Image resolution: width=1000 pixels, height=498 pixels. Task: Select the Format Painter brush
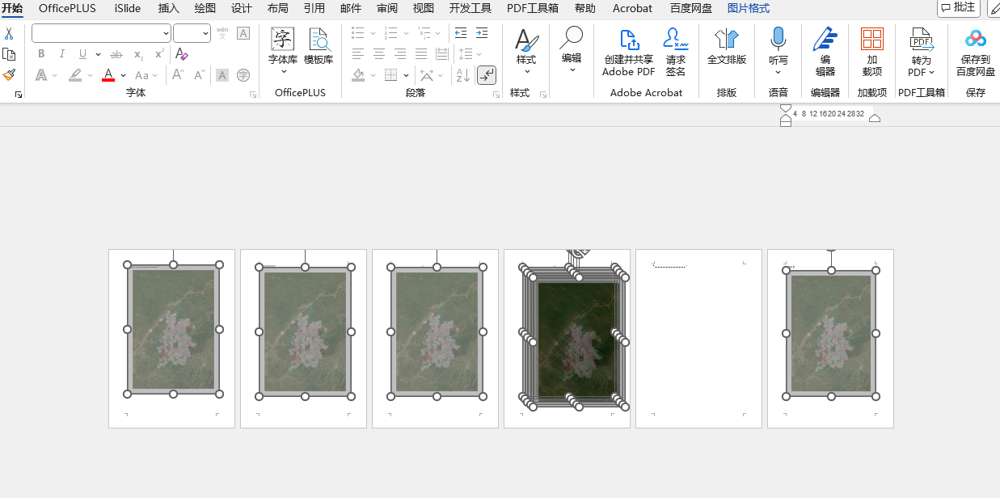pyautogui.click(x=9, y=74)
